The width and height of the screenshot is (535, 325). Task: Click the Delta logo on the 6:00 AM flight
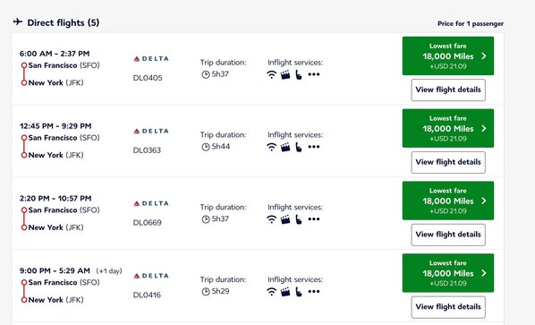pos(151,59)
